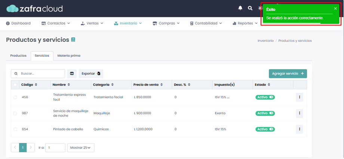
Task: Select all services header checkbox
Action: coord(15,85)
